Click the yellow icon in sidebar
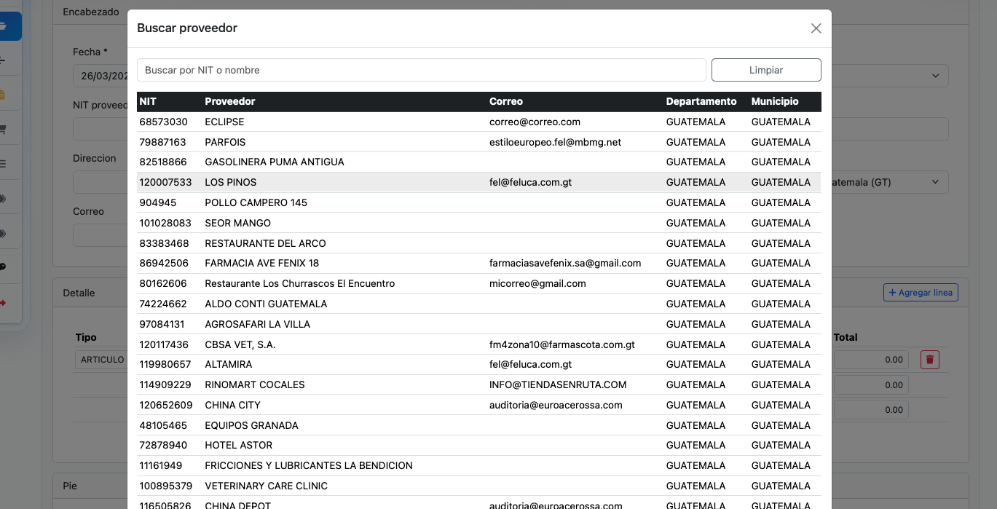This screenshot has height=509, width=997. [x=3, y=95]
